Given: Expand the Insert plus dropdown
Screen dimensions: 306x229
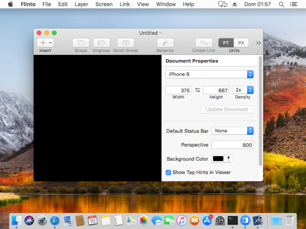Looking at the screenshot, I should click(45, 42).
